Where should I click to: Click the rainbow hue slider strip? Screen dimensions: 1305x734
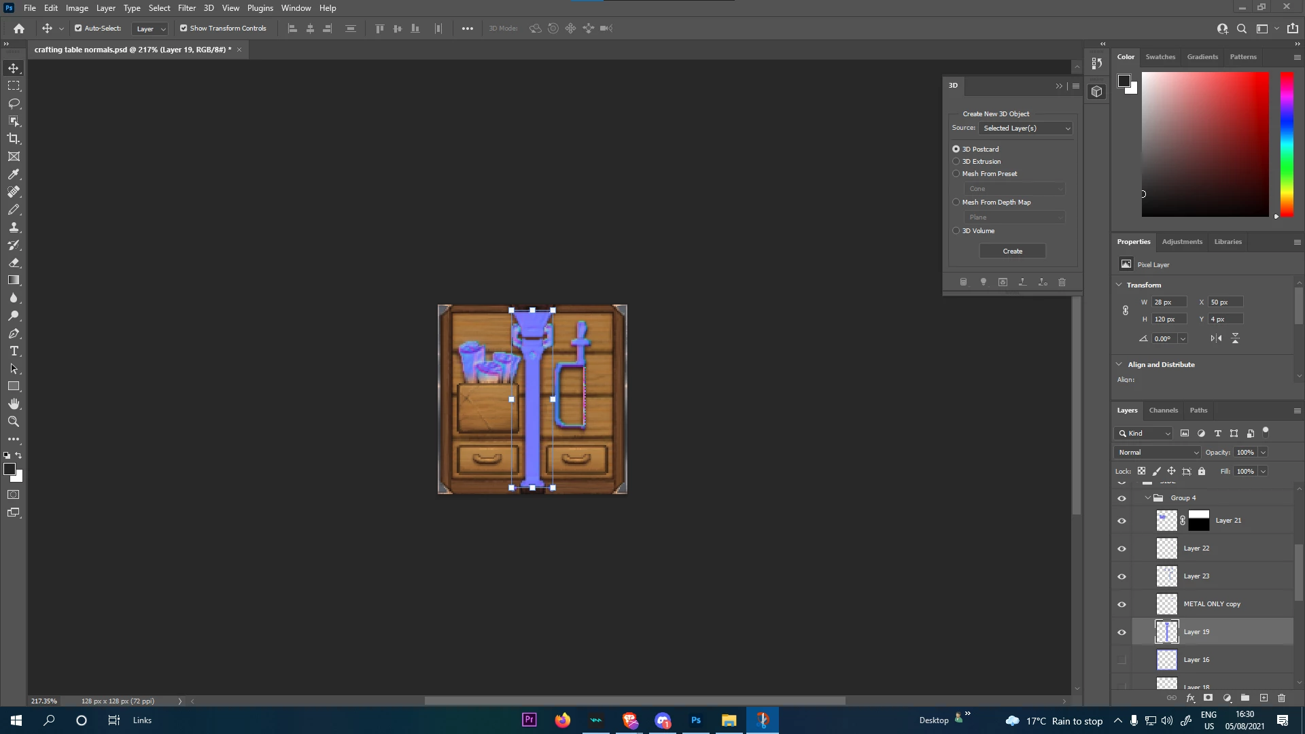pos(1287,144)
